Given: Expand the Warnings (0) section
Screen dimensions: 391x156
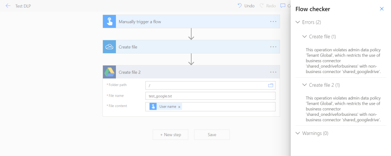Looking at the screenshot, I should point(298,133).
